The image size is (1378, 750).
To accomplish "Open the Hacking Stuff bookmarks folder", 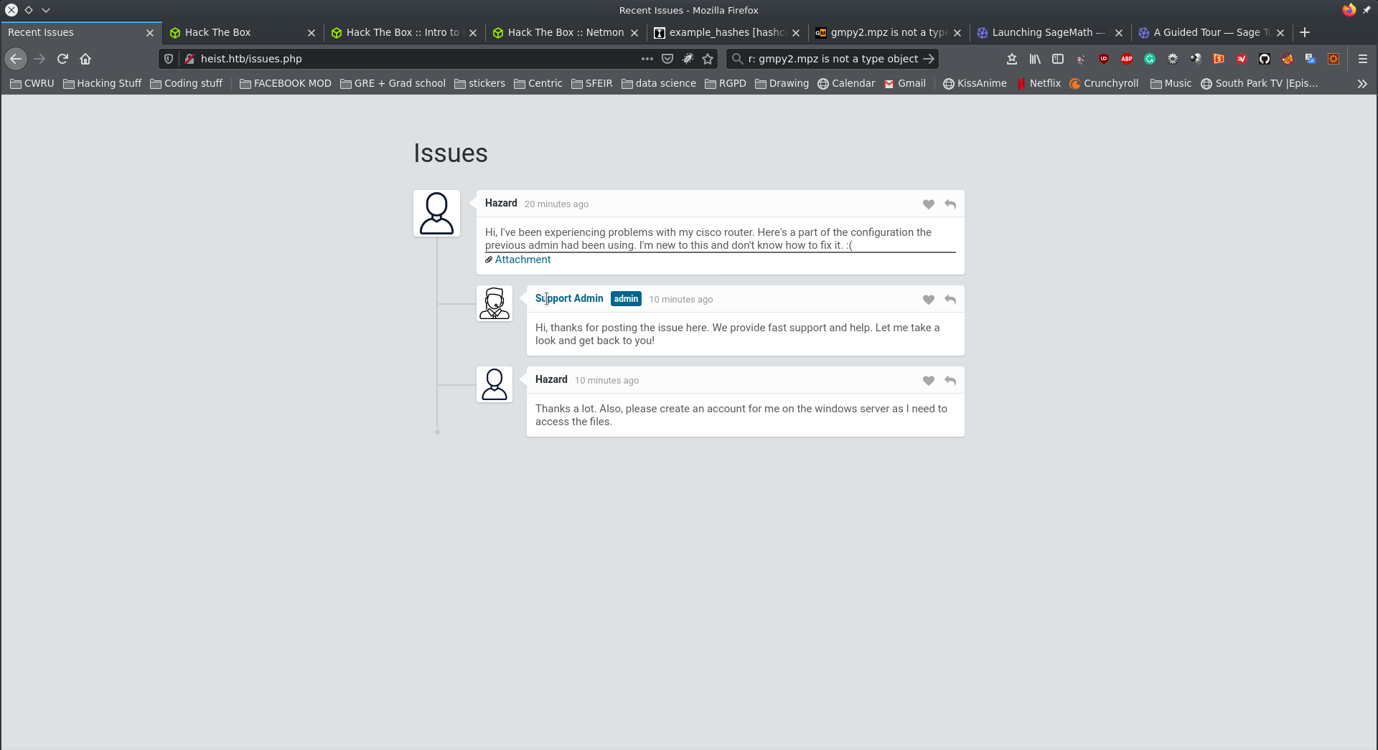I will [x=103, y=83].
